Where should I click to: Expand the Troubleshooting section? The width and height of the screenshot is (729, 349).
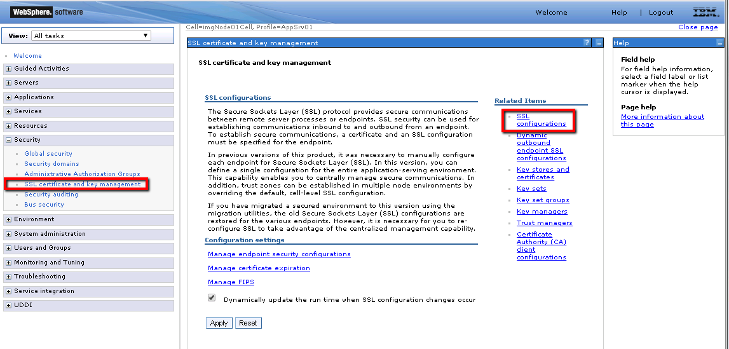[x=8, y=277]
